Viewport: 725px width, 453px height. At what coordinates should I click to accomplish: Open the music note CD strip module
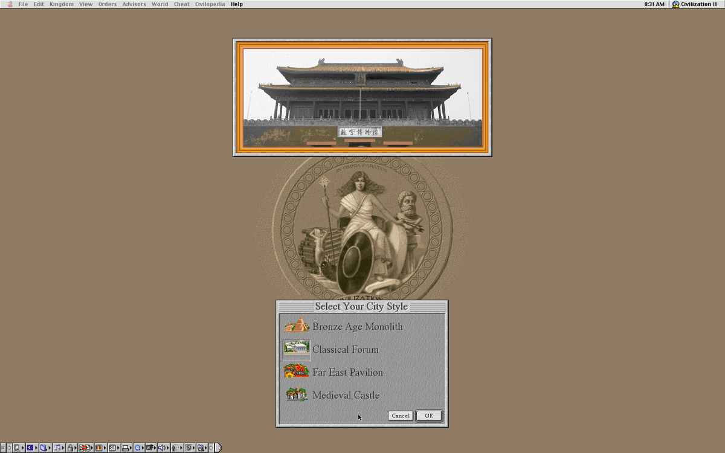59,448
